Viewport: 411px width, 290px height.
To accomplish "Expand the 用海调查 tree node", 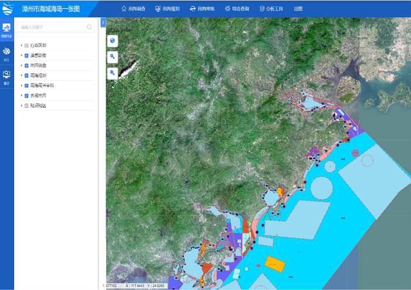I will pyautogui.click(x=21, y=65).
